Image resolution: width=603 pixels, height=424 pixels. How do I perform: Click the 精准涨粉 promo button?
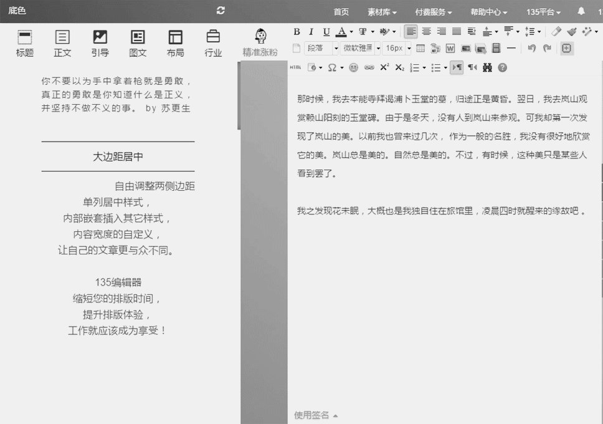click(x=260, y=43)
